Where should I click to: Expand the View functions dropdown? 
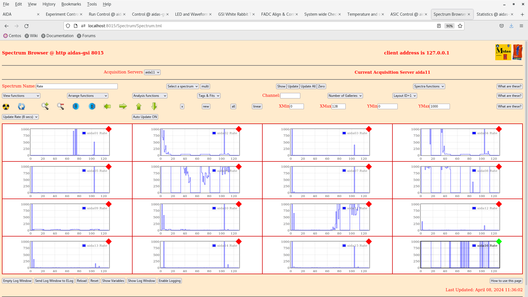(21, 95)
